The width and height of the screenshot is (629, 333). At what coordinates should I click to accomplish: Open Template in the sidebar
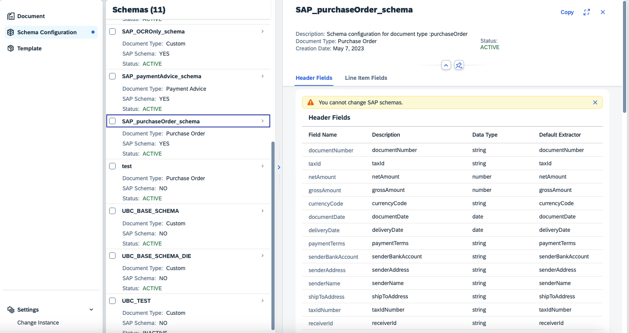[x=29, y=48]
